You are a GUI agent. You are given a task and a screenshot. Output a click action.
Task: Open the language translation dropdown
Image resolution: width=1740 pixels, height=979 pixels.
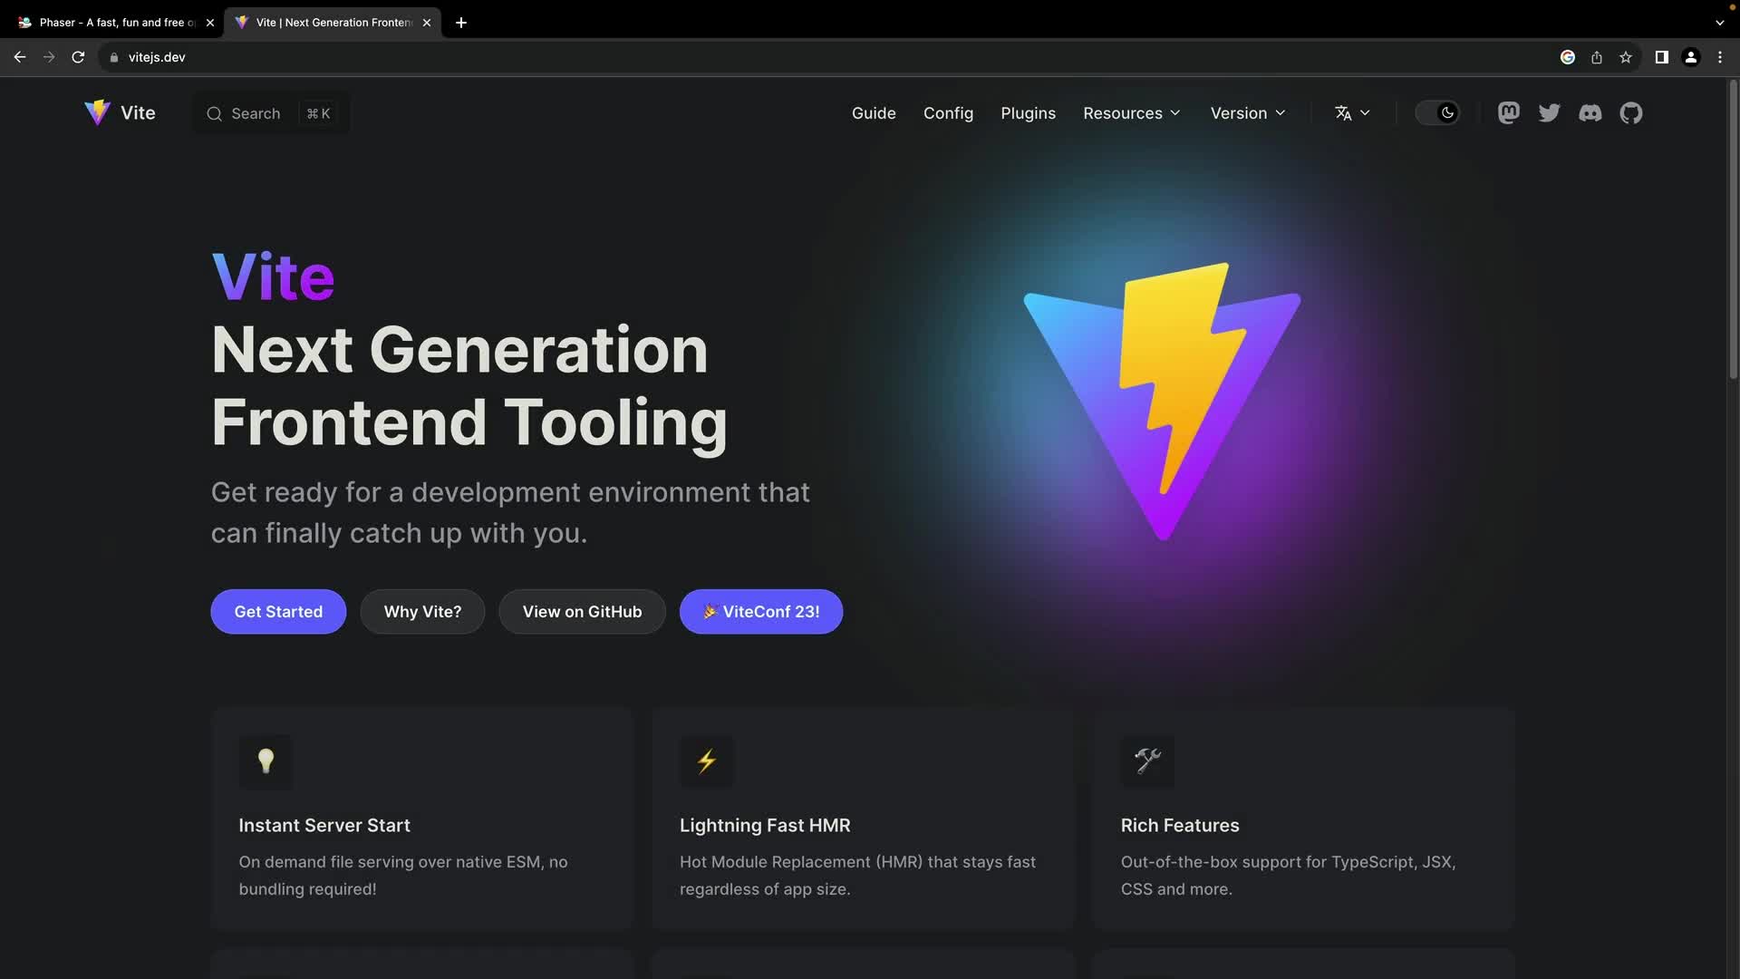(x=1351, y=112)
